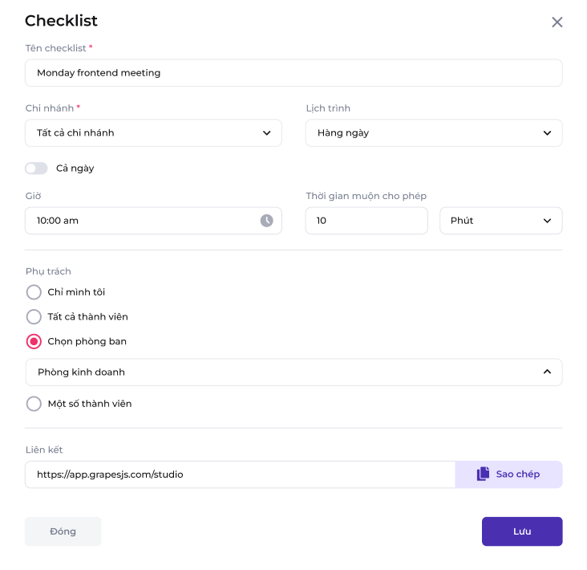The height and width of the screenshot is (570, 587).
Task: Open Phòng kinh doanh department dropdown
Action: [281, 373]
